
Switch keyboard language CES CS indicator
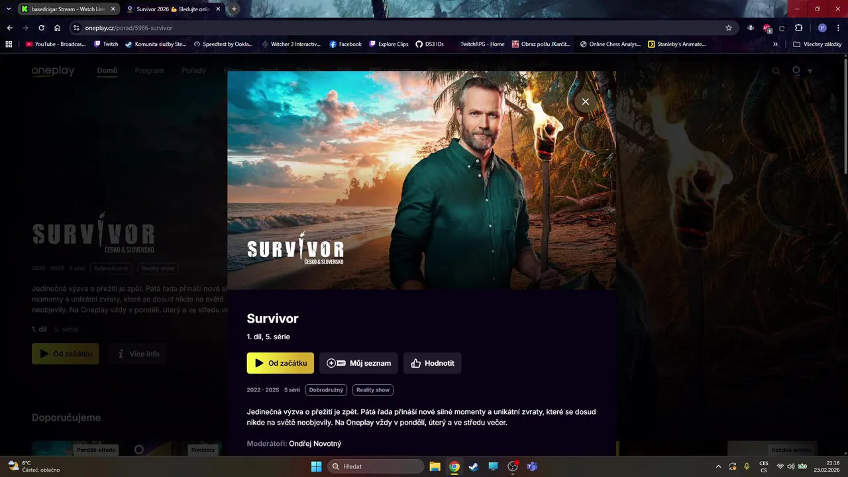click(764, 466)
